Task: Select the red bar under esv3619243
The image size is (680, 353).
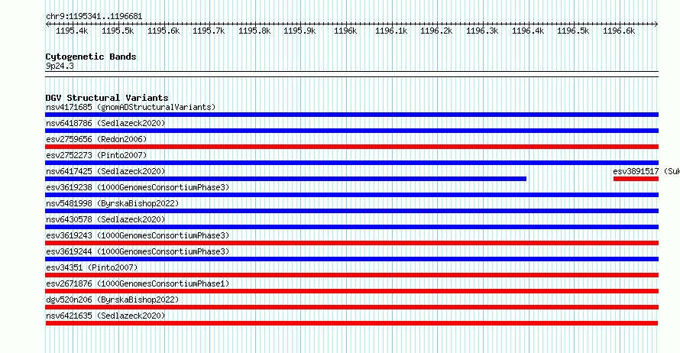Action: [x=351, y=243]
